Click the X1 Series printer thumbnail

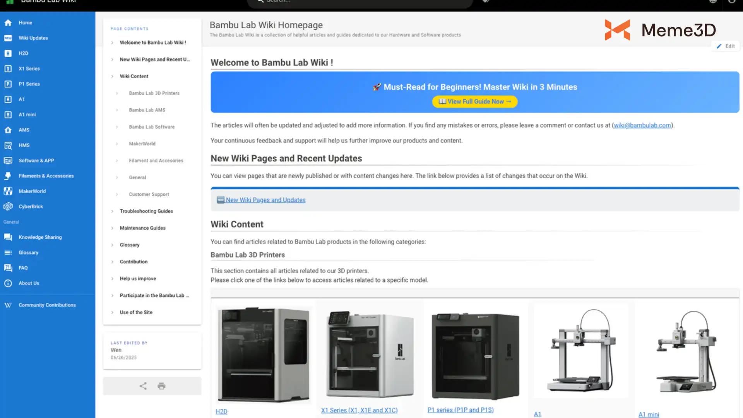point(370,354)
